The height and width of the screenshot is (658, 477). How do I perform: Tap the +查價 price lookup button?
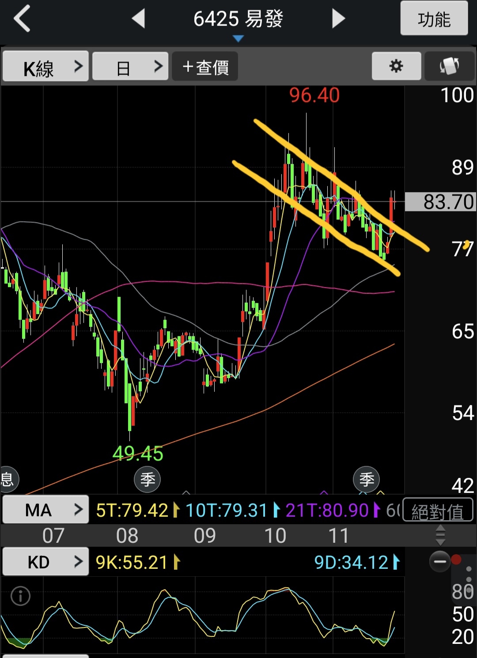click(205, 66)
